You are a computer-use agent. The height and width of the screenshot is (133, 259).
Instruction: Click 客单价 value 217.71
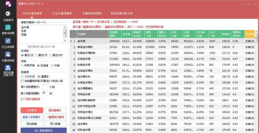226,53
